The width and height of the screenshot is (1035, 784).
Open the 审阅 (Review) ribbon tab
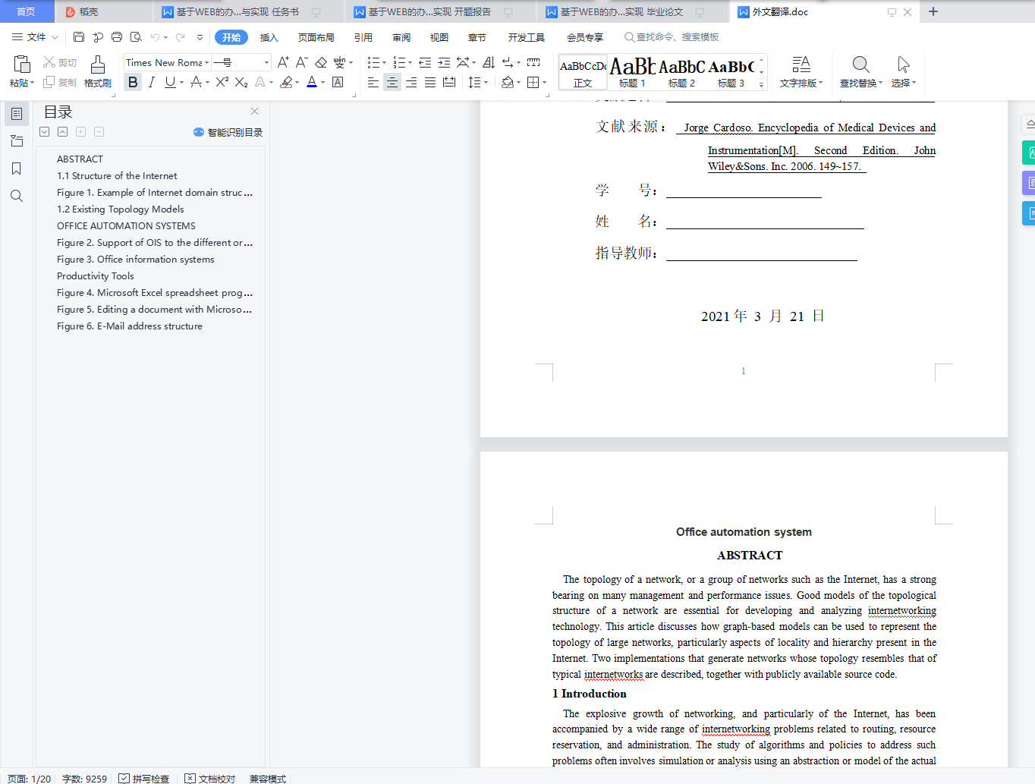[401, 37]
